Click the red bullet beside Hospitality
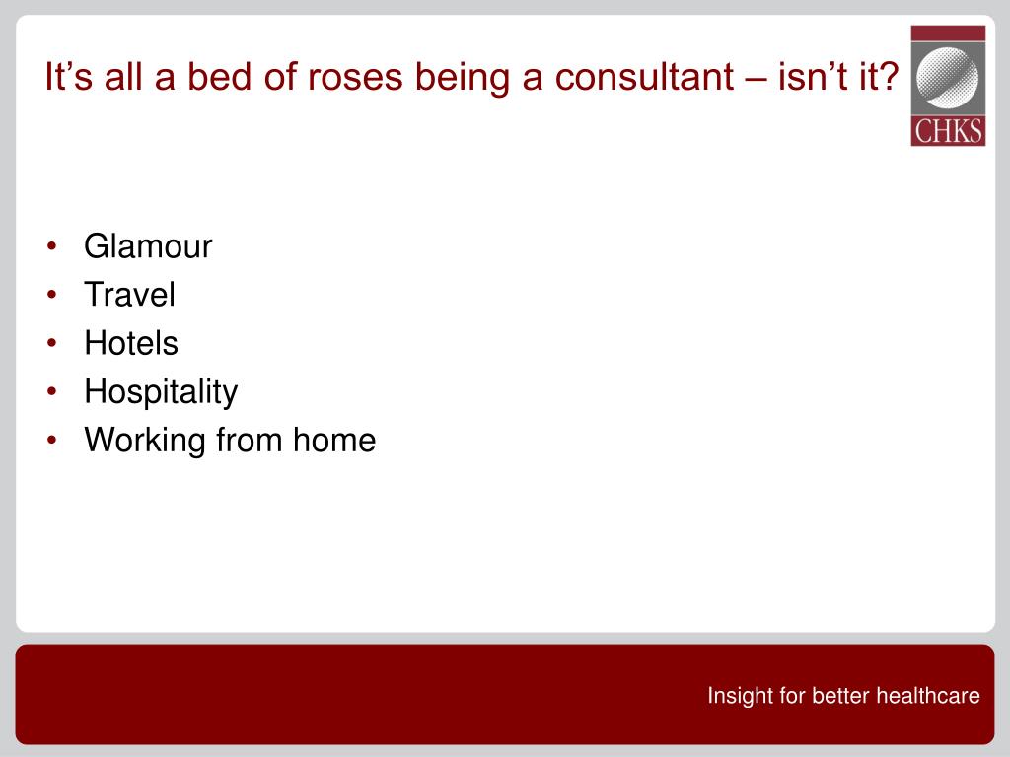 [x=52, y=391]
